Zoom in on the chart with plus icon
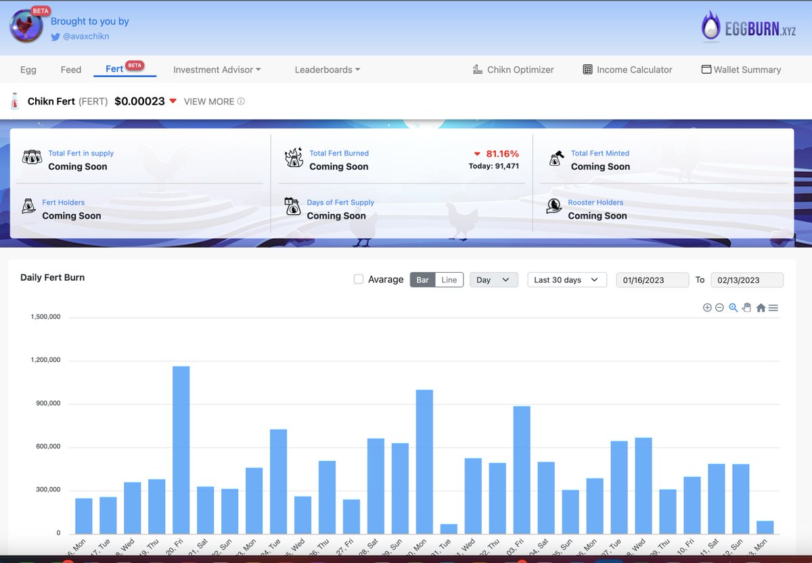 click(707, 308)
